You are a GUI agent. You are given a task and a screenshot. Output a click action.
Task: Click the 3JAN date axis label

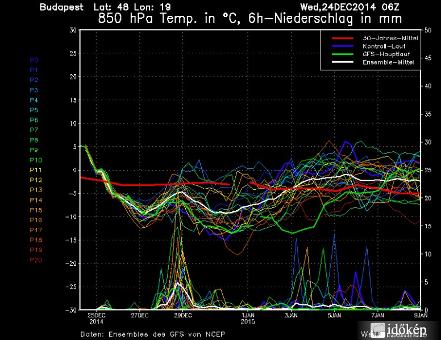(x=291, y=315)
